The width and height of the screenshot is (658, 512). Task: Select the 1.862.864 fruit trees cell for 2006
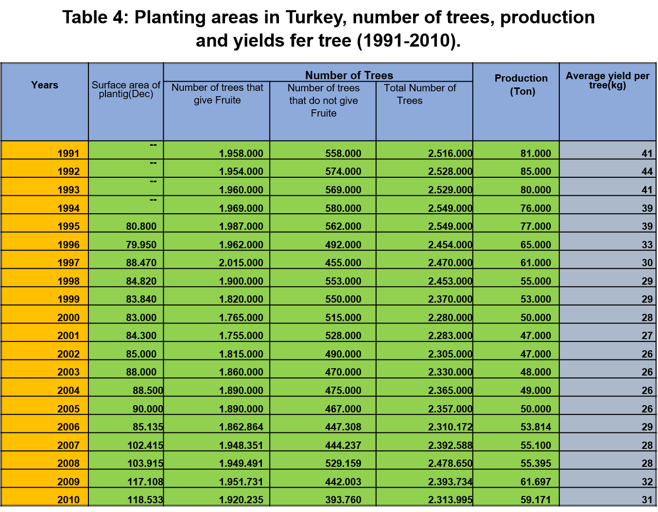click(x=241, y=427)
